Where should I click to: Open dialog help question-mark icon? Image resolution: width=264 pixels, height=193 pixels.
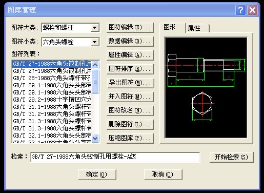click(240, 10)
